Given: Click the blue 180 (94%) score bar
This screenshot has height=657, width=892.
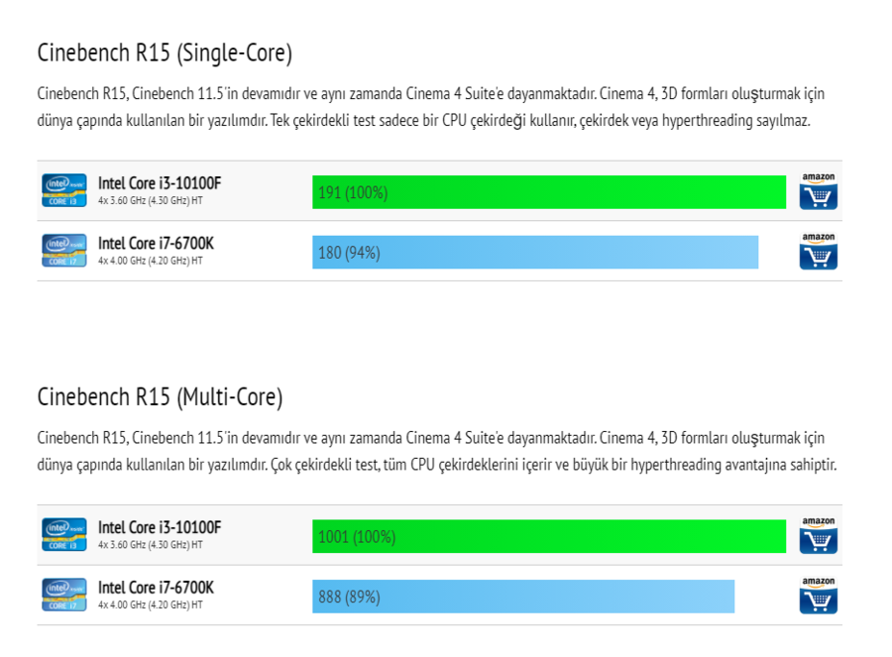Looking at the screenshot, I should (535, 253).
